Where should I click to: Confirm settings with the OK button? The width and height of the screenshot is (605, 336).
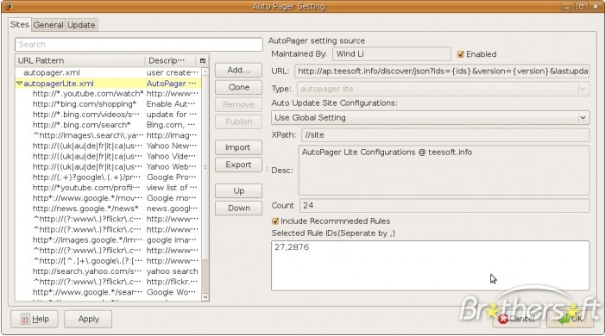pyautogui.click(x=570, y=319)
